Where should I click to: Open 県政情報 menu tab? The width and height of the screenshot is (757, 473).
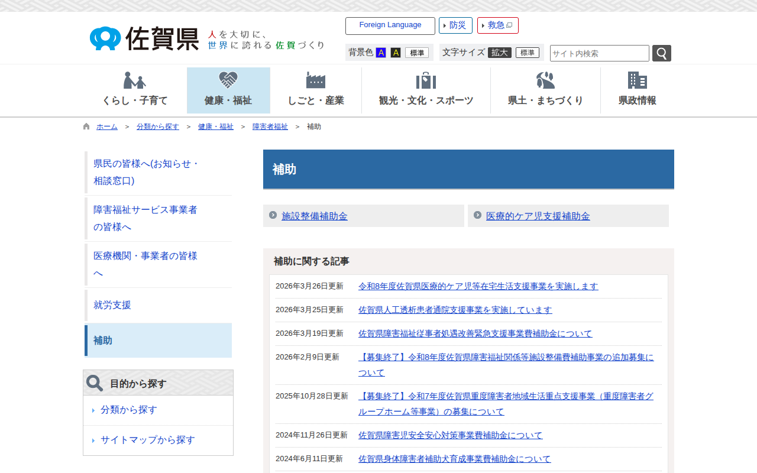pyautogui.click(x=638, y=90)
